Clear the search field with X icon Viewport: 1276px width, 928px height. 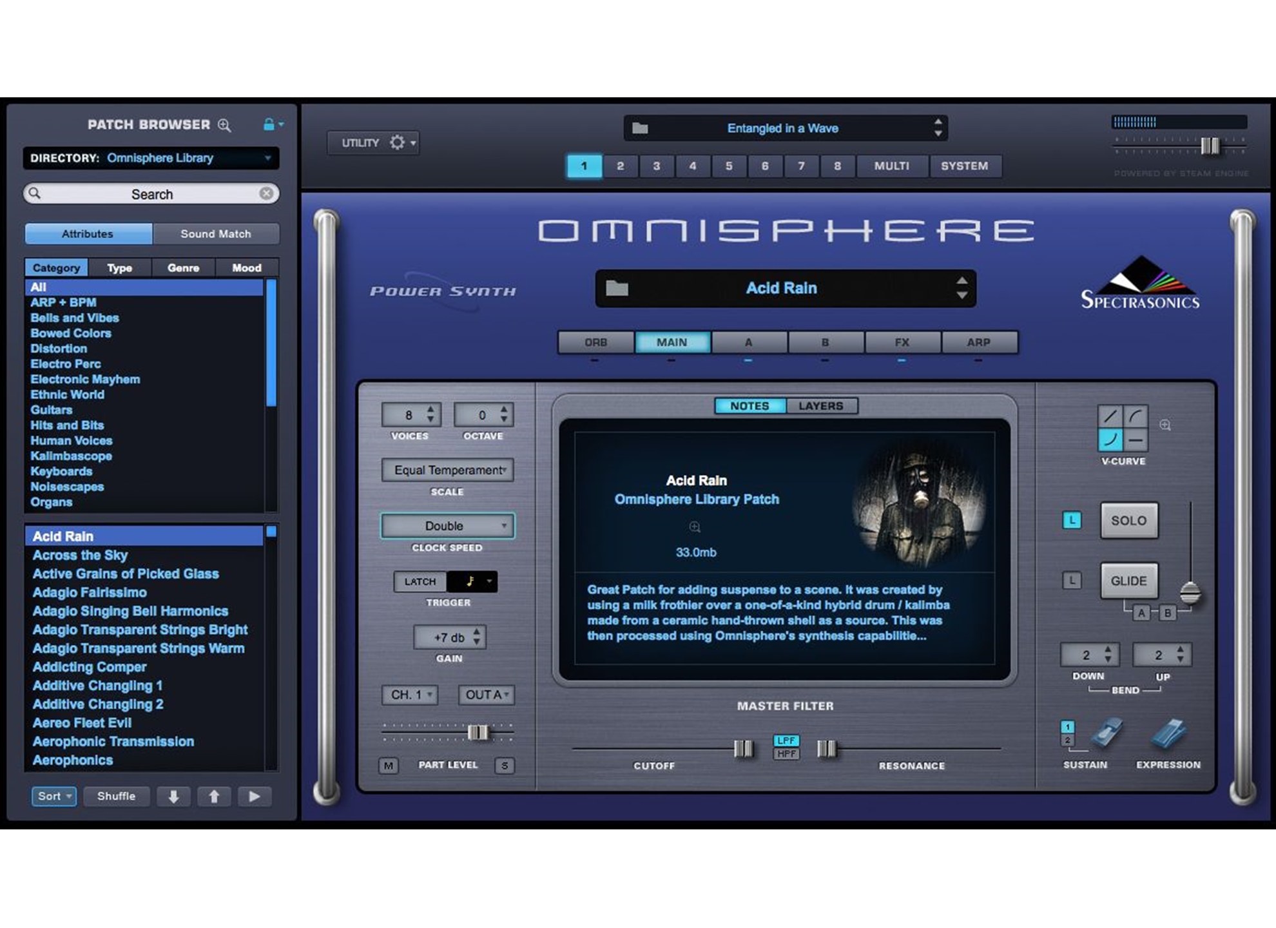(x=266, y=193)
